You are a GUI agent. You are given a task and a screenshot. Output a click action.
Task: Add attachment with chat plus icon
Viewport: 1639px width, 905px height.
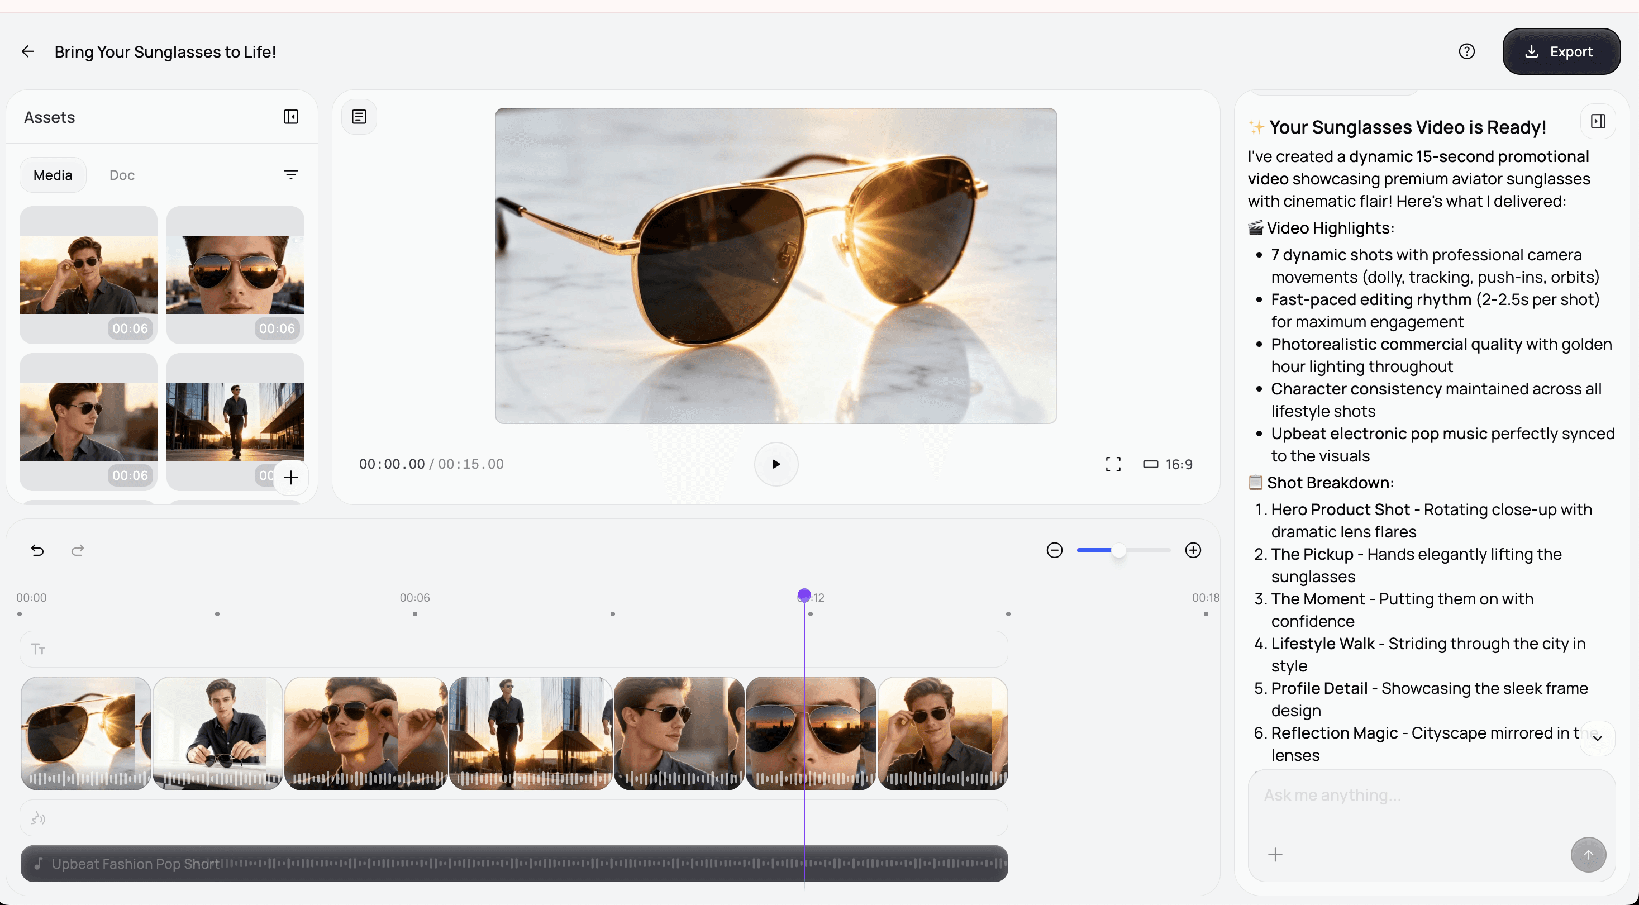click(x=1275, y=855)
